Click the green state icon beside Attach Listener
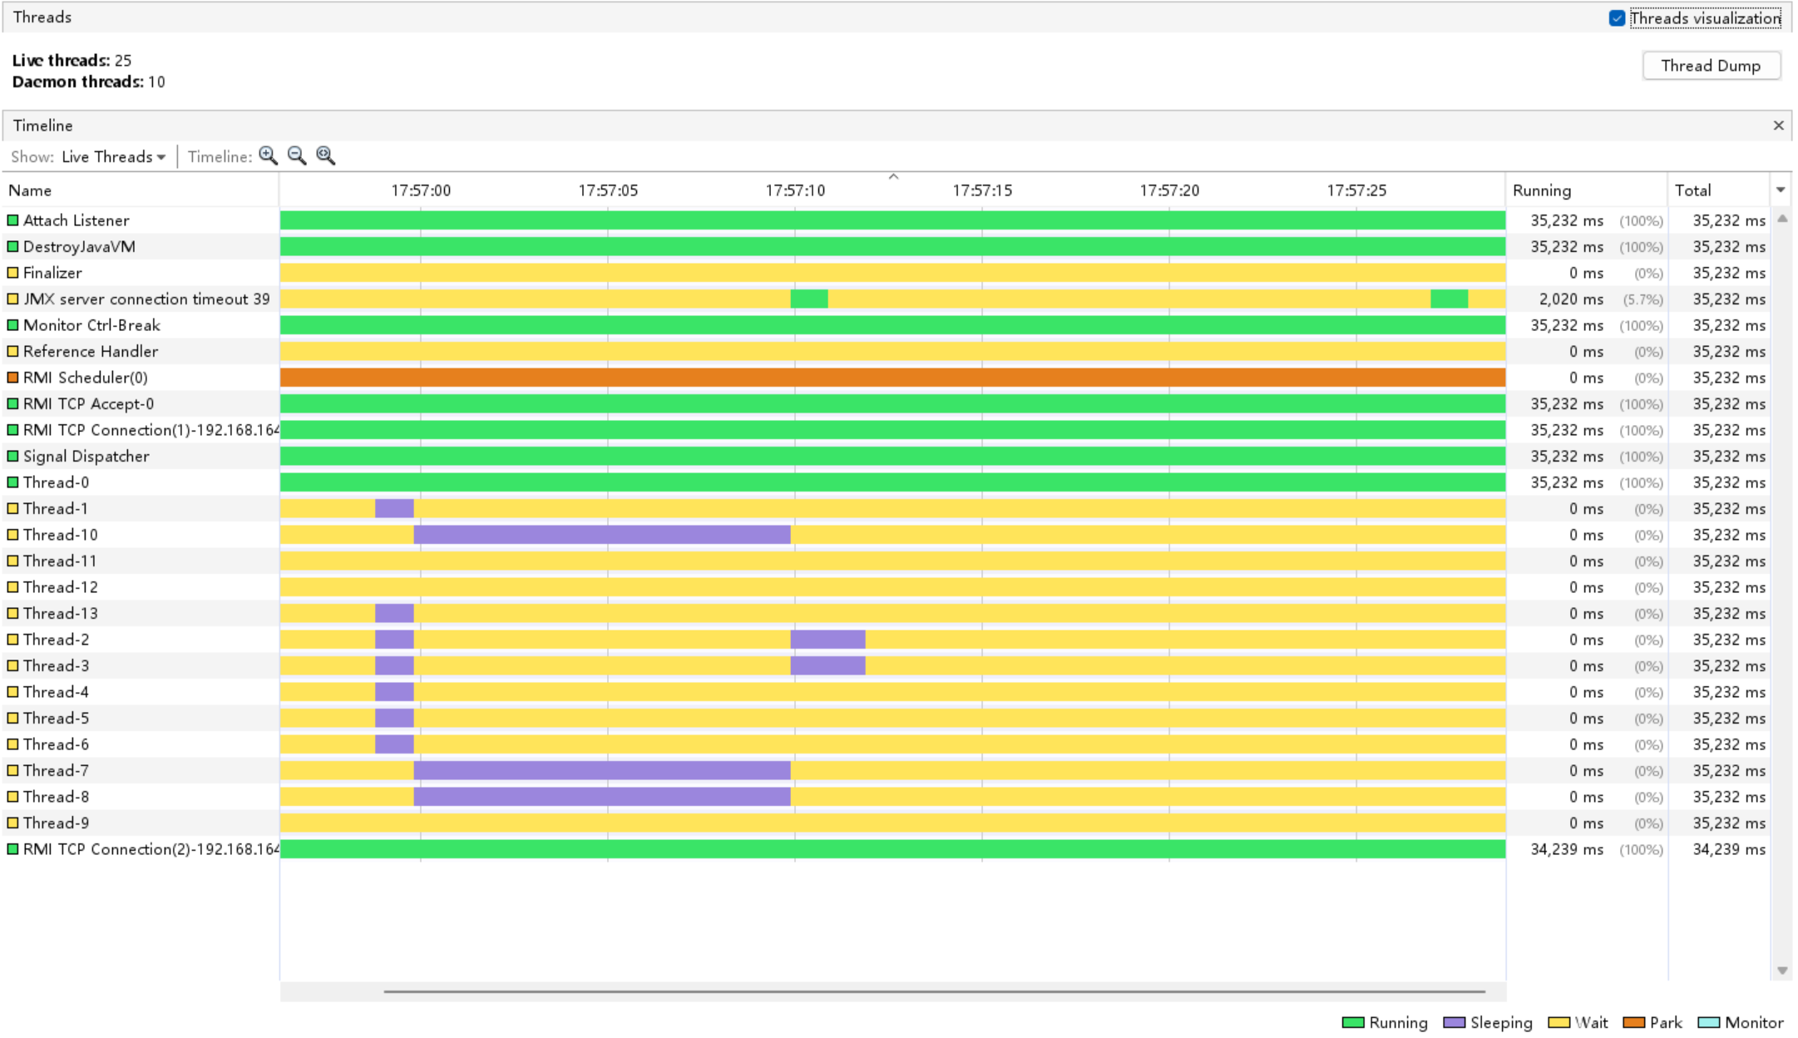The width and height of the screenshot is (1798, 1038). 12,220
